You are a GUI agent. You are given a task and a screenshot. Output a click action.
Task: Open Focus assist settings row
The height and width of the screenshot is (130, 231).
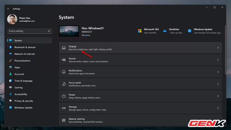[x=140, y=84]
